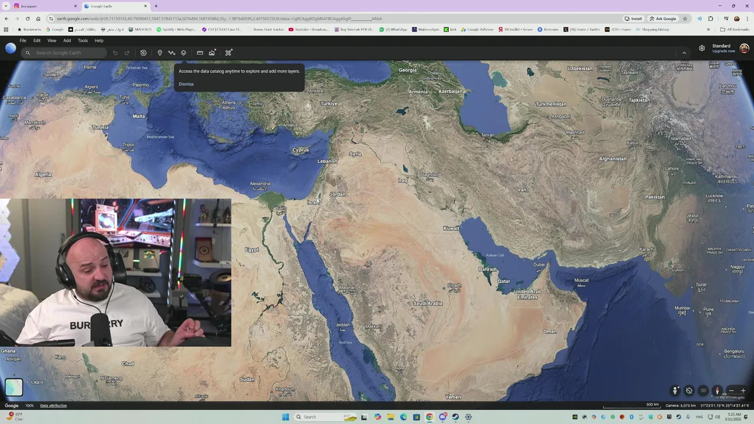
Task: Open weather widget on taskbar
Action: (x=15, y=416)
